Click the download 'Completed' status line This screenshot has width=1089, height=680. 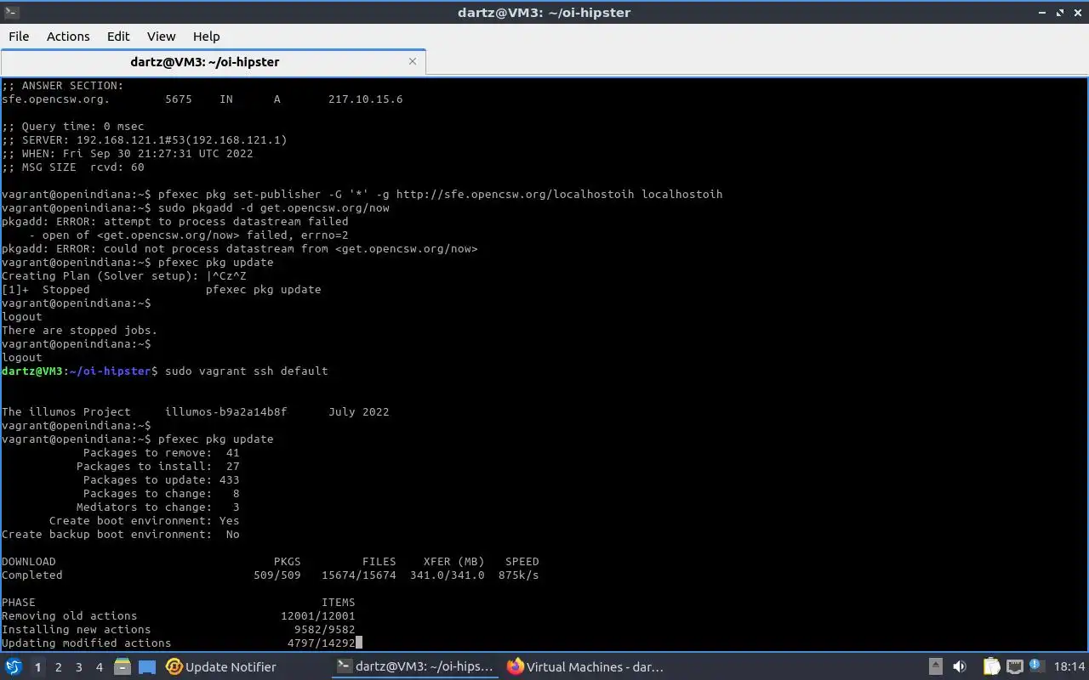(x=271, y=575)
